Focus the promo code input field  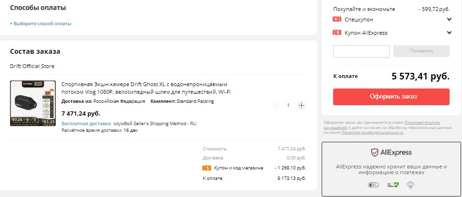pos(361,51)
